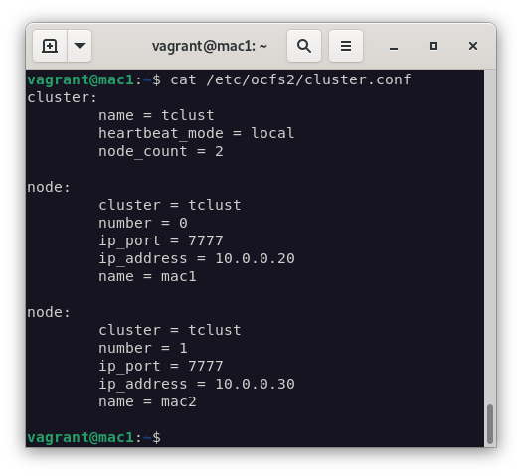Maximize the terminal window
522x476 pixels.
pyautogui.click(x=434, y=46)
